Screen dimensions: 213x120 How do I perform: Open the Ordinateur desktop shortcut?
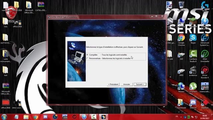181,23
